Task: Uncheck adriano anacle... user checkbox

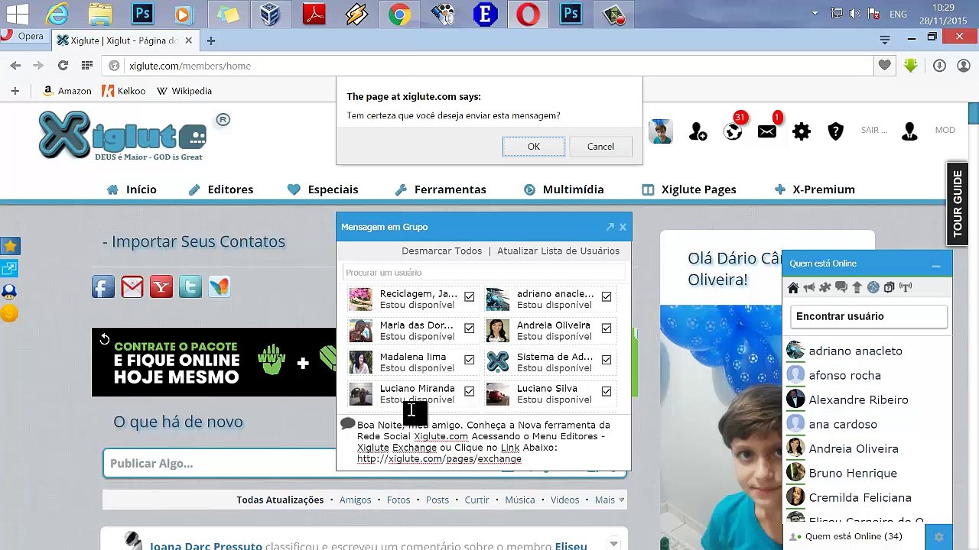Action: 606,296
